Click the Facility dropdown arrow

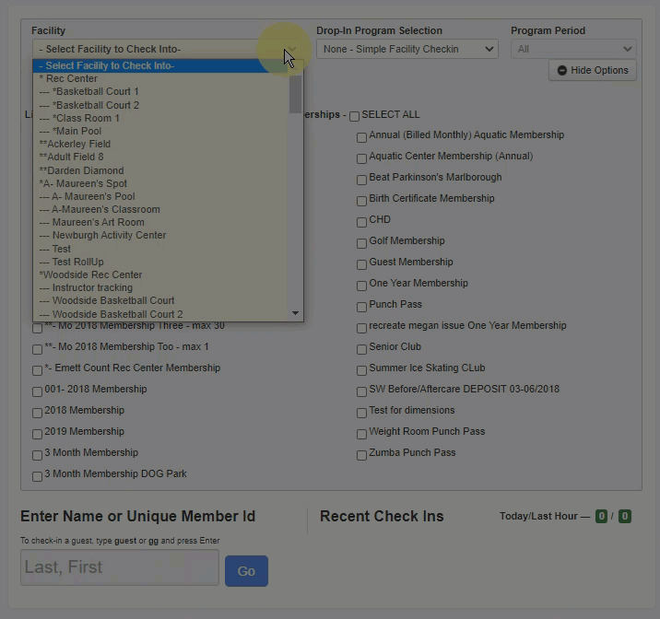tap(289, 49)
